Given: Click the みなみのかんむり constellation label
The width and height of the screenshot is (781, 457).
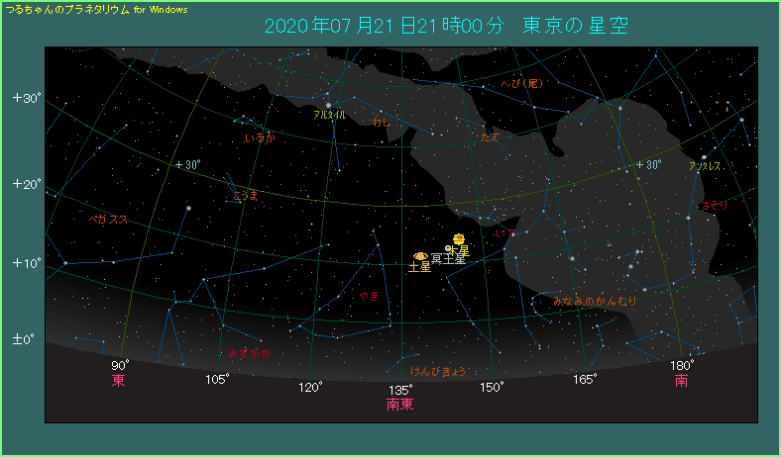Looking at the screenshot, I should pos(595,300).
